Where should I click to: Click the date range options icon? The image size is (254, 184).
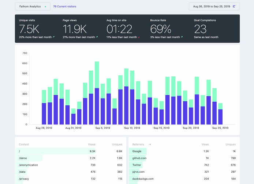234,7
